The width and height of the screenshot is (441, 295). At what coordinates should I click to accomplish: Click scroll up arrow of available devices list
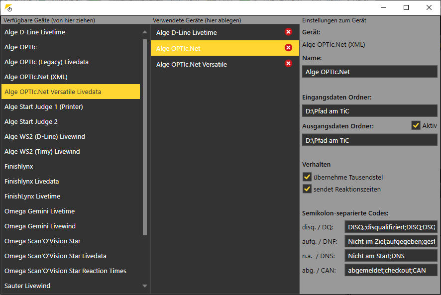coord(145,32)
